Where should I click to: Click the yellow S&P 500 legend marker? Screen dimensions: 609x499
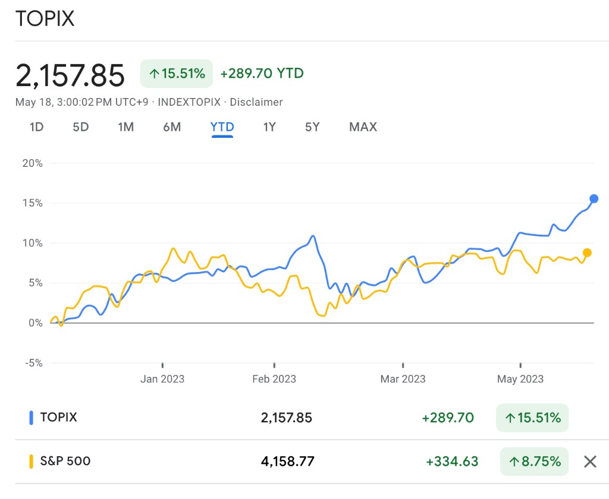tap(31, 461)
